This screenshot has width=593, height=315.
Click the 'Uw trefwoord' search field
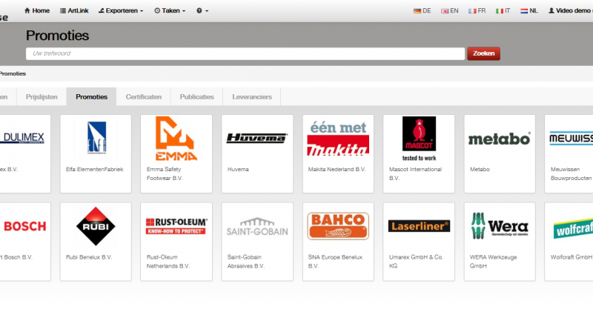point(245,53)
